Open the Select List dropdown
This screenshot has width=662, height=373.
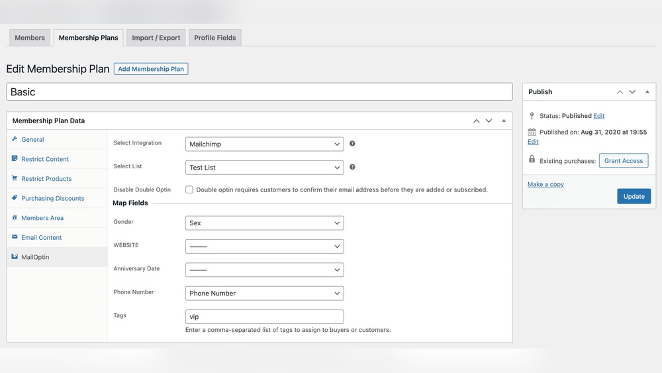264,168
